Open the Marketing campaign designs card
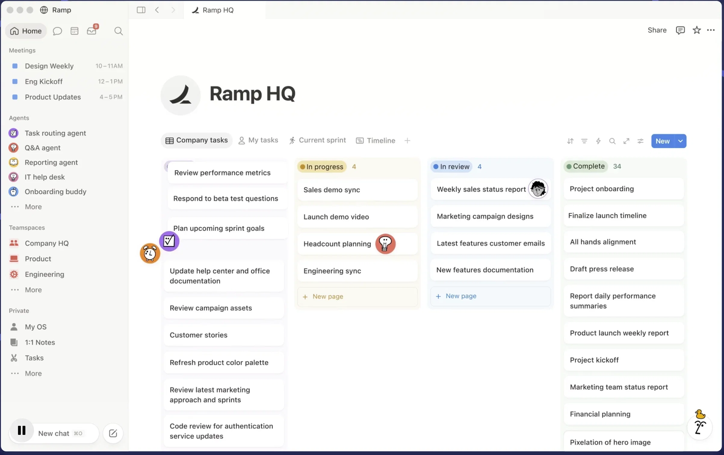This screenshot has width=724, height=455. point(490,216)
